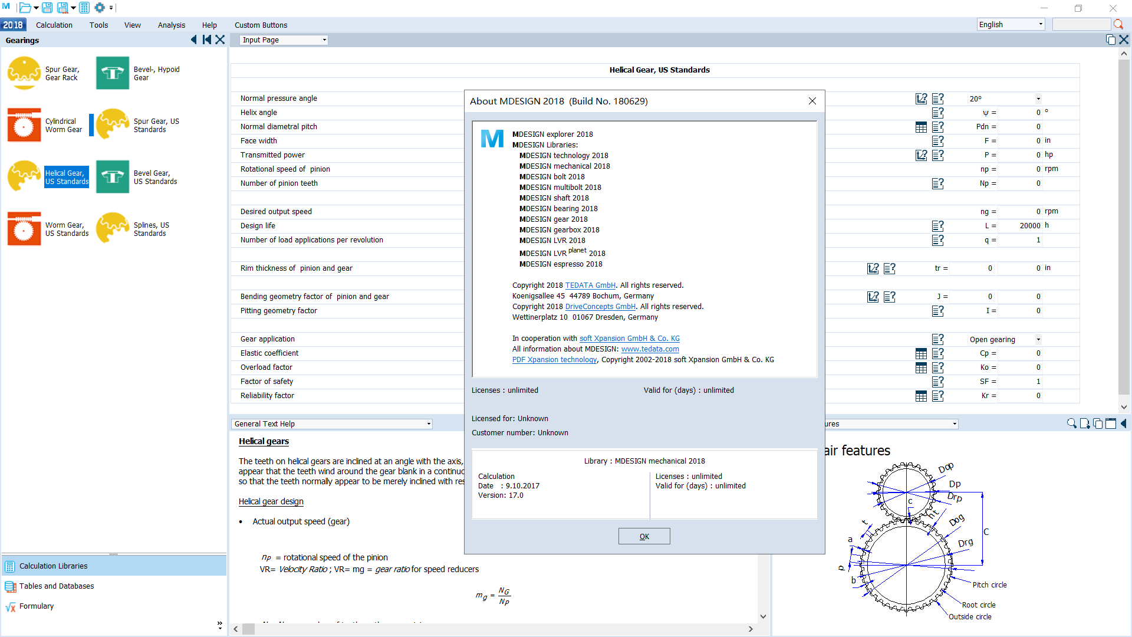Open Open gearing application dropdown

tap(1005, 339)
